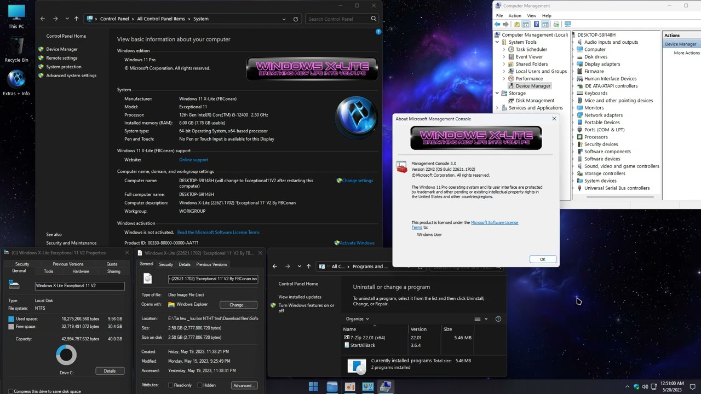Click the Display adapters device icon

[580, 64]
